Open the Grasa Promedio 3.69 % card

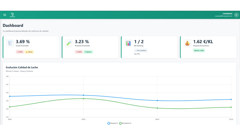click(31, 47)
